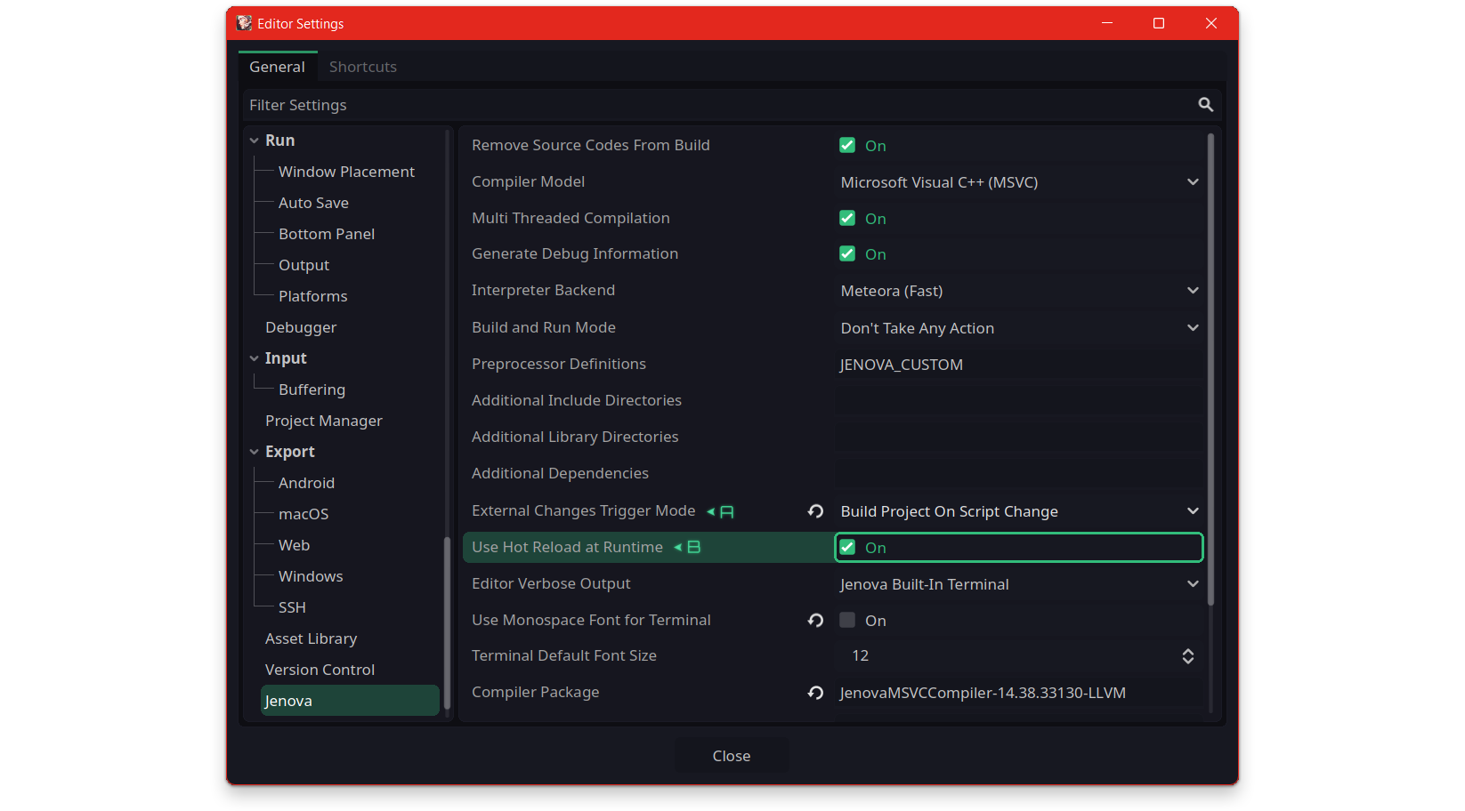Click the Terminal Default Font Size value 12
The image size is (1465, 811).
point(860,656)
